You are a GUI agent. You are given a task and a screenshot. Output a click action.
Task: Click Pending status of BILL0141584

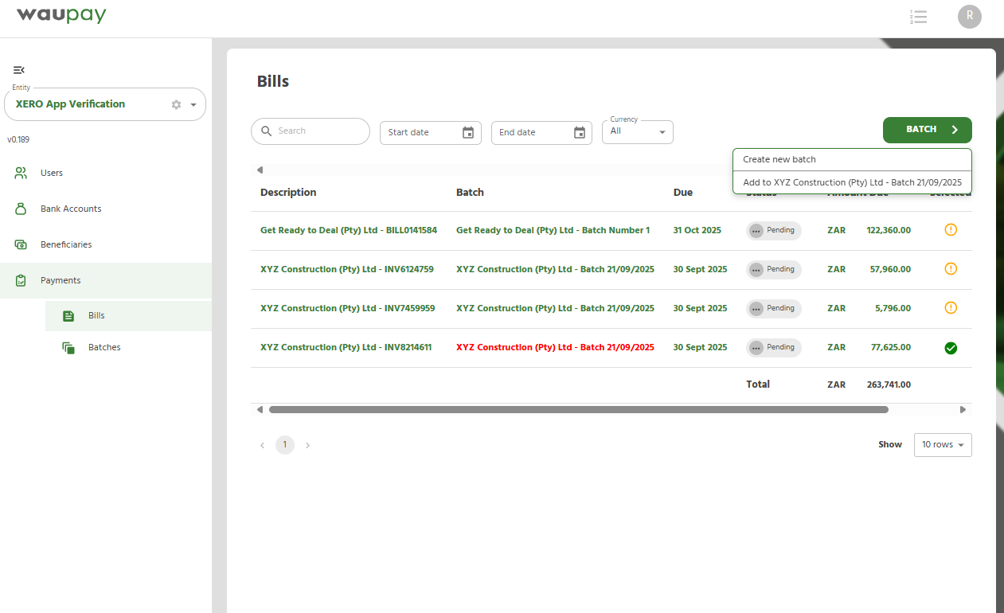point(774,230)
